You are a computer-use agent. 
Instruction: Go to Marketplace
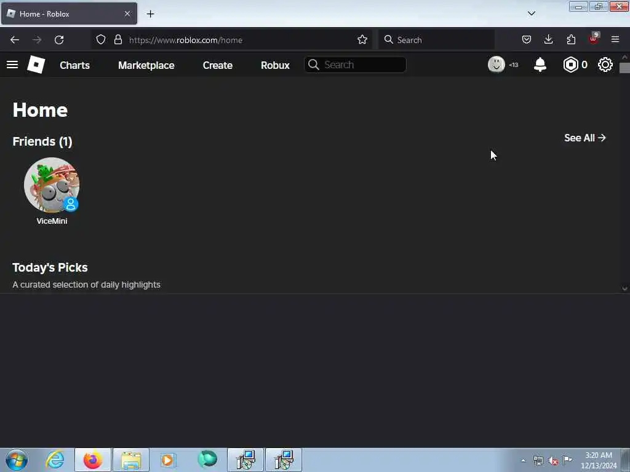pos(146,65)
